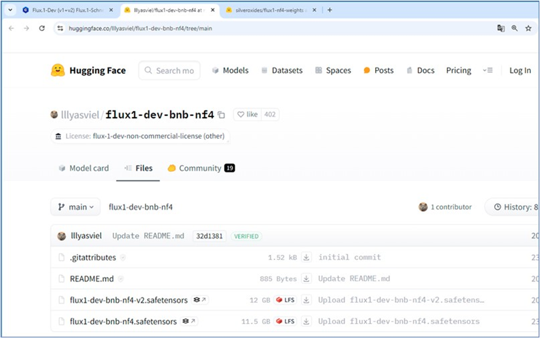540x338 pixels.
Task: Open flux1-dev-bnb-nf4.safetensors file
Action: click(123, 321)
